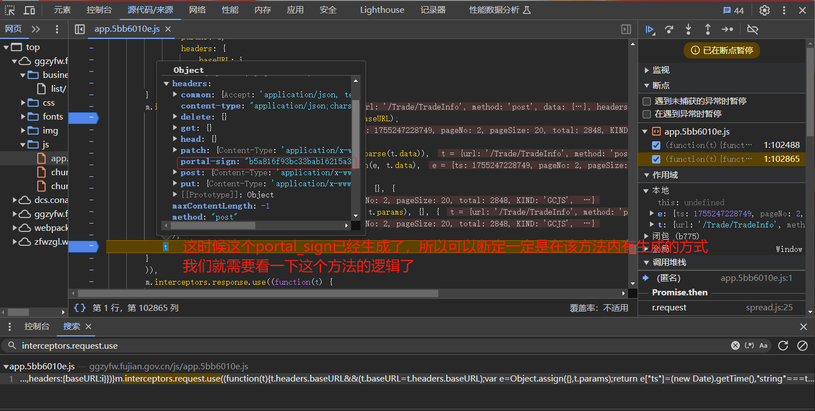Collapse the js folder

[23, 145]
